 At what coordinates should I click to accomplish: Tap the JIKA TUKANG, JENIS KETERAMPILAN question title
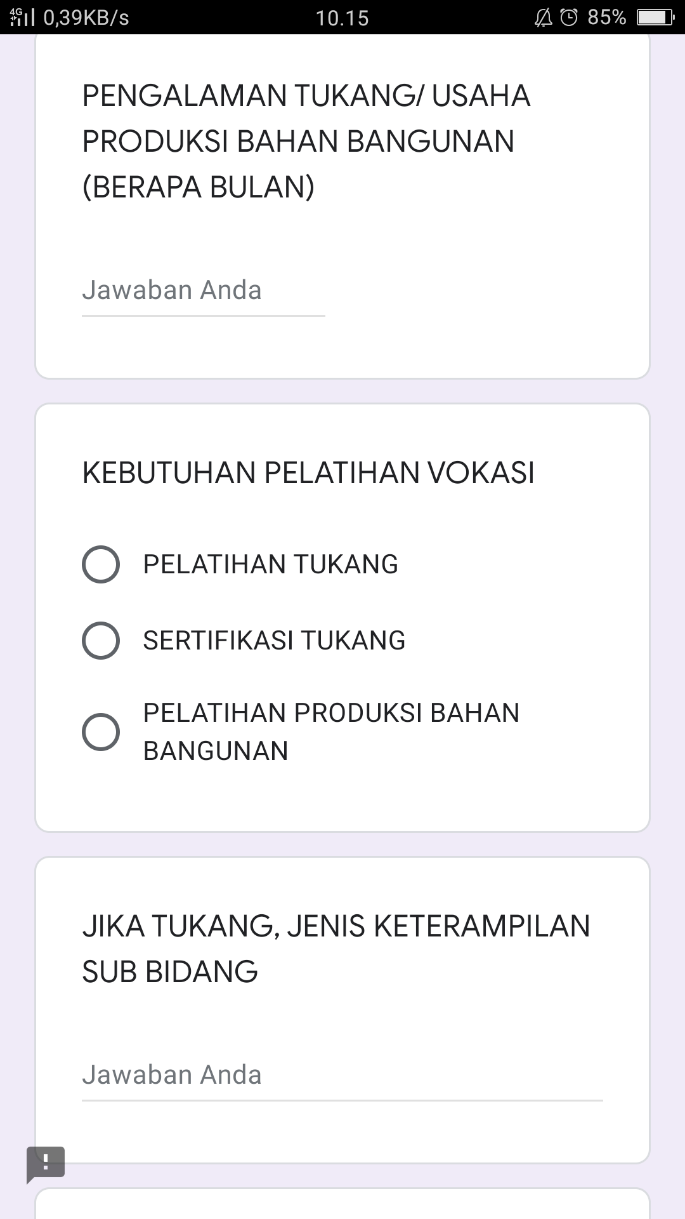(336, 949)
